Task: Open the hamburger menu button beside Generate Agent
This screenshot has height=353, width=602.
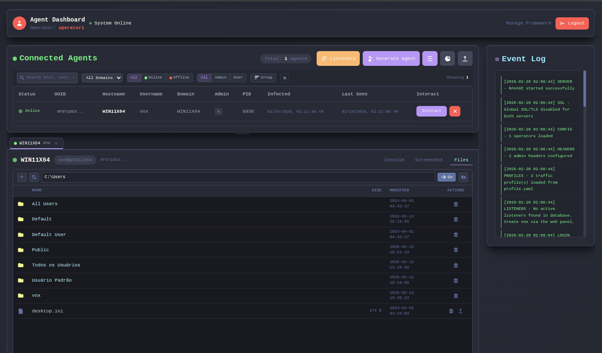Action: (430, 59)
